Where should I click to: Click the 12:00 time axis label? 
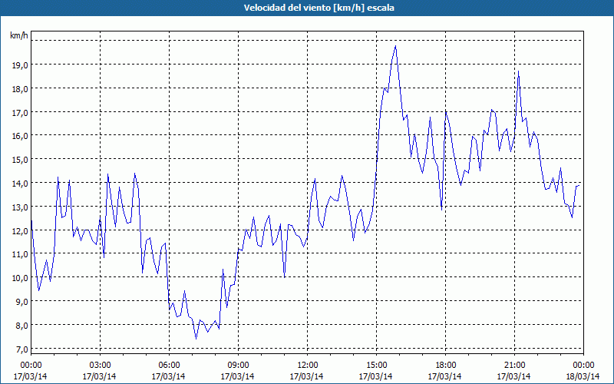308,366
